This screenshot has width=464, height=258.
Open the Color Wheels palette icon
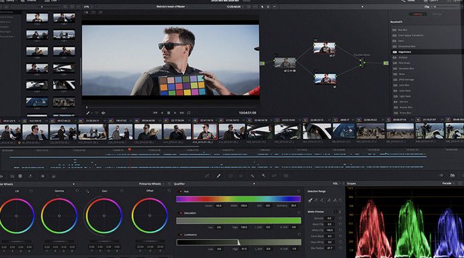pos(20,176)
